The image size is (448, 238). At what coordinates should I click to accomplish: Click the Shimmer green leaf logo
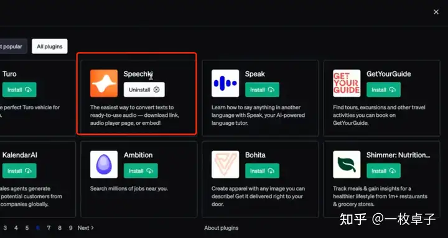click(x=347, y=165)
